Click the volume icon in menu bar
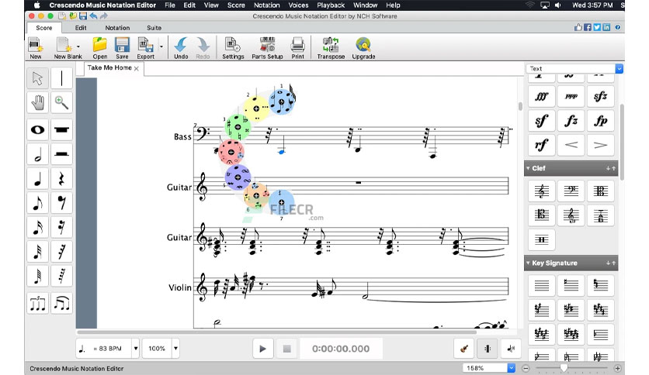Viewport: 649px width, 375px height. point(557,5)
